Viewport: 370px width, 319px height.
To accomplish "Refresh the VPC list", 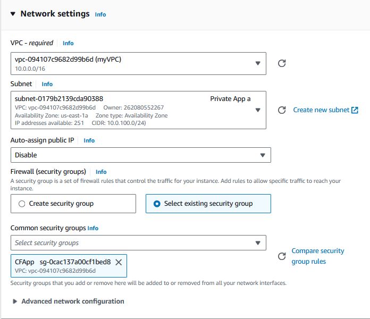I will click(x=282, y=63).
